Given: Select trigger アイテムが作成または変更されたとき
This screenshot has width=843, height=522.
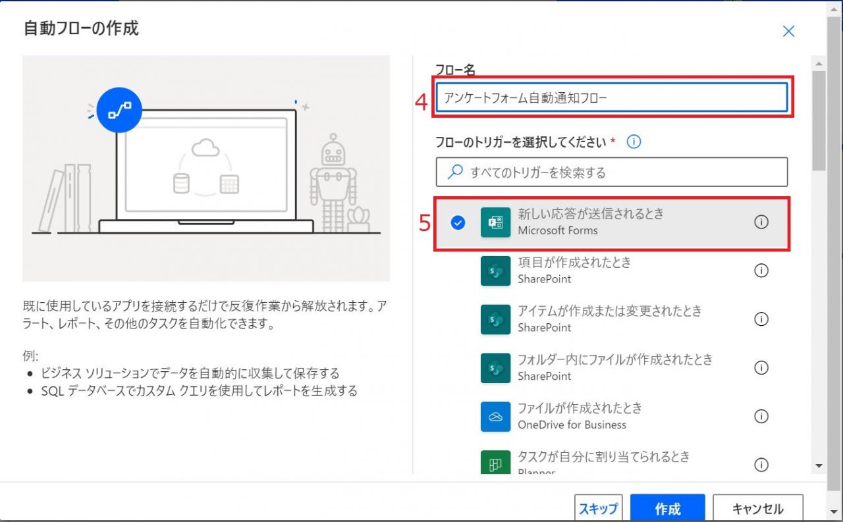Looking at the screenshot, I should [612, 319].
